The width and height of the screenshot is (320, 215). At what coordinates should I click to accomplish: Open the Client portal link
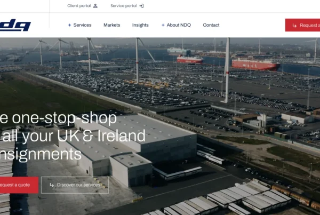pos(82,6)
